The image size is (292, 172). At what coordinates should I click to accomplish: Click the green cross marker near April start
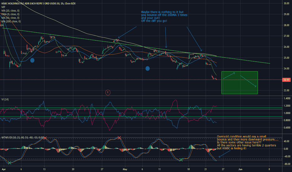point(9,163)
